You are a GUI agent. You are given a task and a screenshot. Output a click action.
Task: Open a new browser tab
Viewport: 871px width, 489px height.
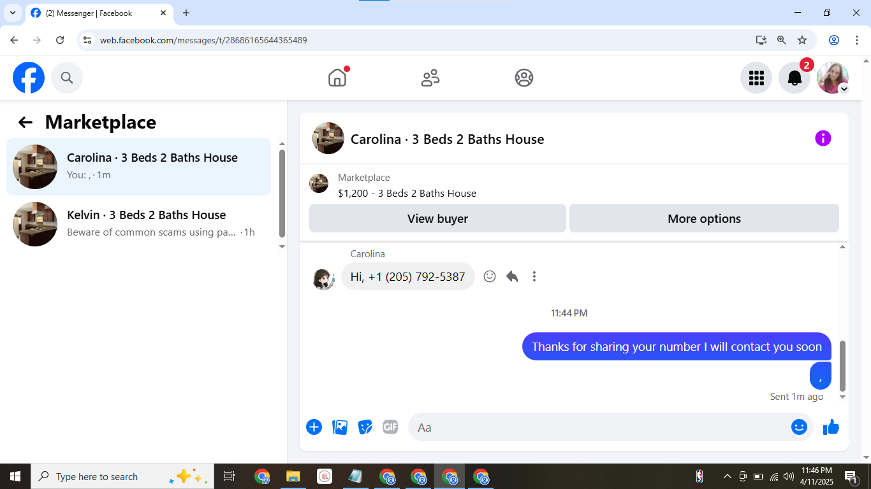(x=186, y=13)
